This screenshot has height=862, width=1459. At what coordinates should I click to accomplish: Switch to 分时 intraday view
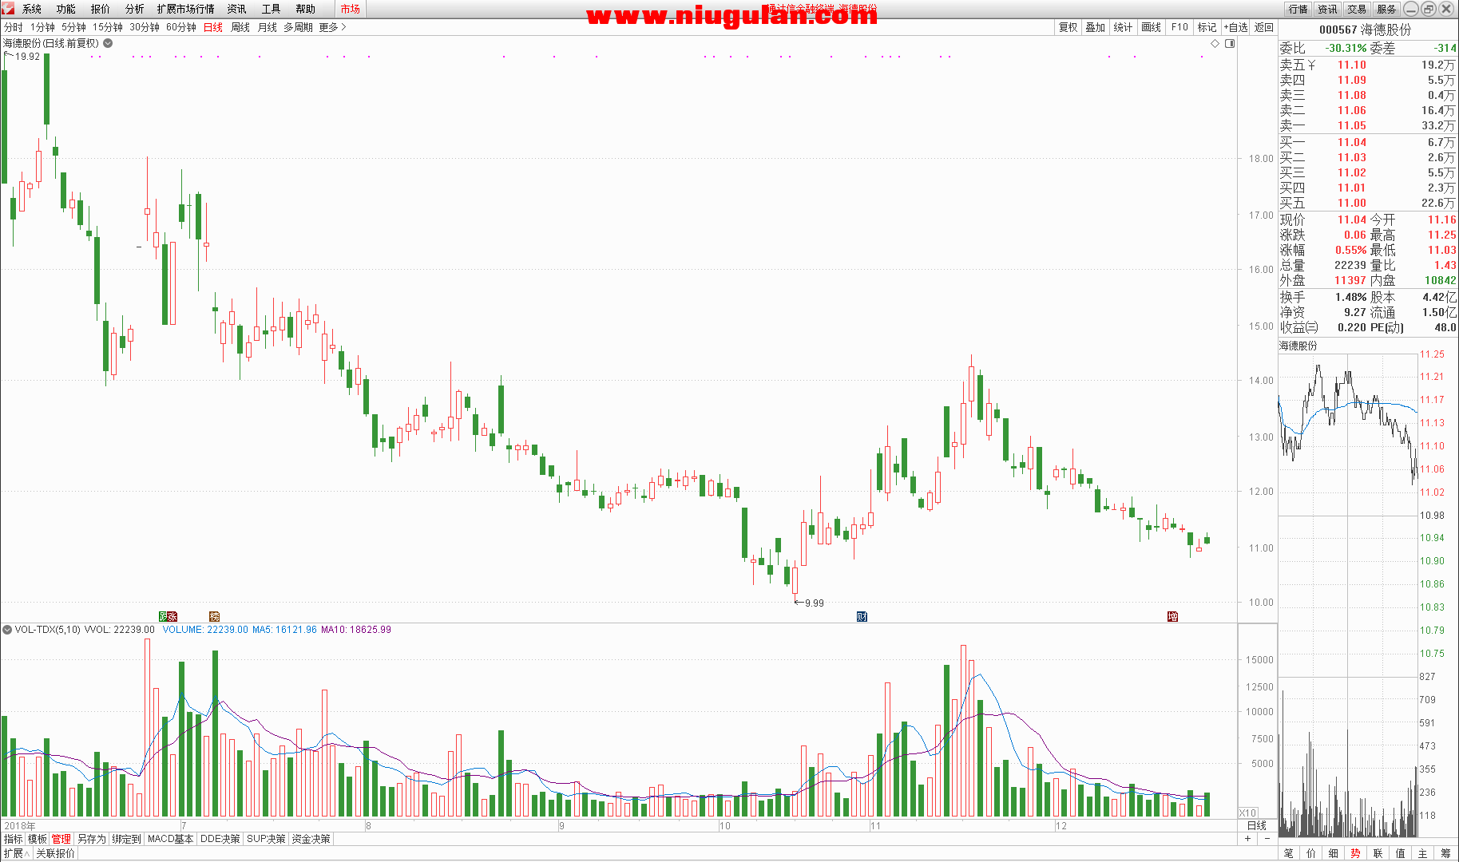tap(14, 27)
